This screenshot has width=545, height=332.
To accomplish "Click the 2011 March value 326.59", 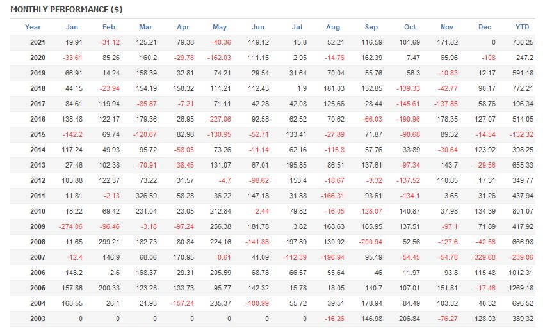I will point(146,196).
